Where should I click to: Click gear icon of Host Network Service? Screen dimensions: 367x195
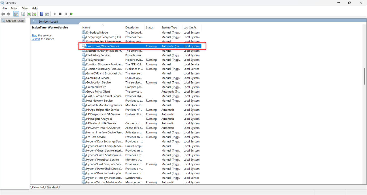(84, 101)
